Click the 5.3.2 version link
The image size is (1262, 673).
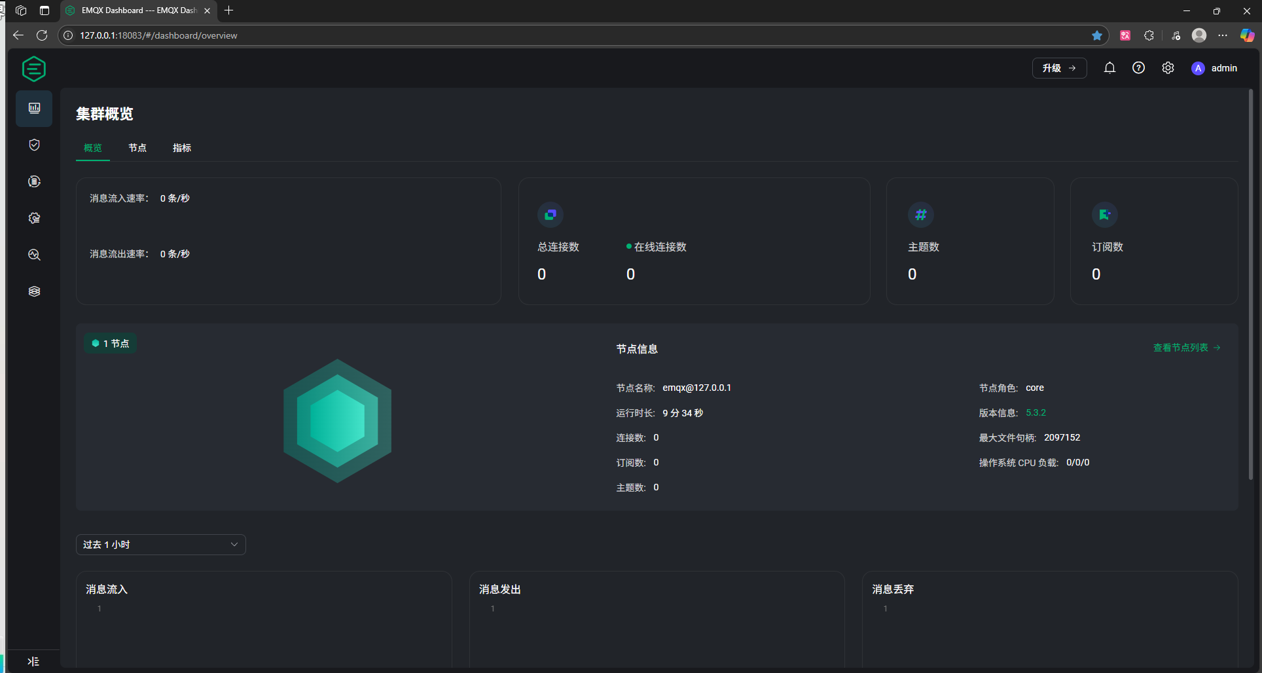[x=1036, y=412]
